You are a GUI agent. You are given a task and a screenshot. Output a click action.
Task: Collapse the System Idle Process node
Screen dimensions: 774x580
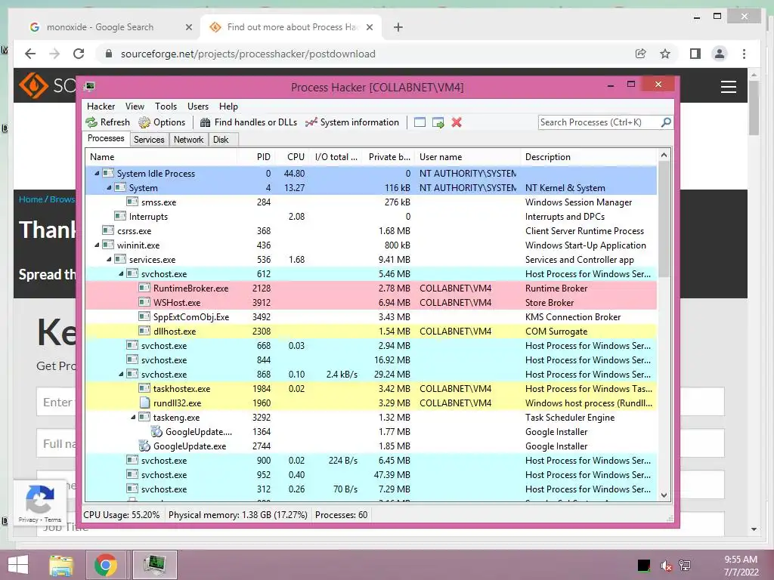[x=97, y=173]
